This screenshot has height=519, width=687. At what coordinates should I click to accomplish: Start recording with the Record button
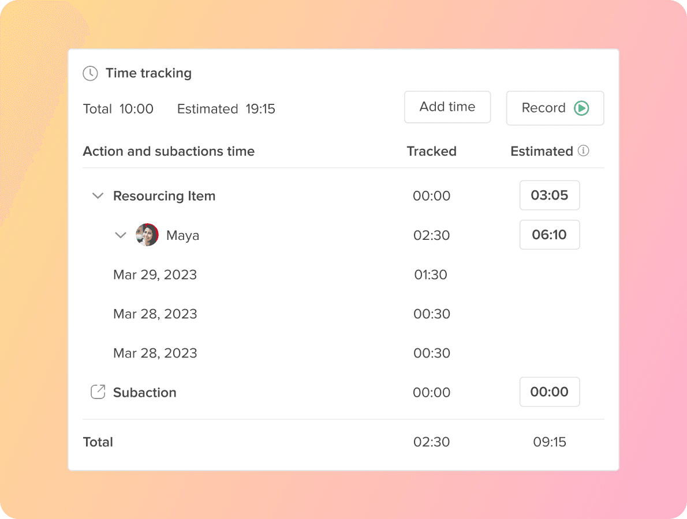[x=554, y=108]
